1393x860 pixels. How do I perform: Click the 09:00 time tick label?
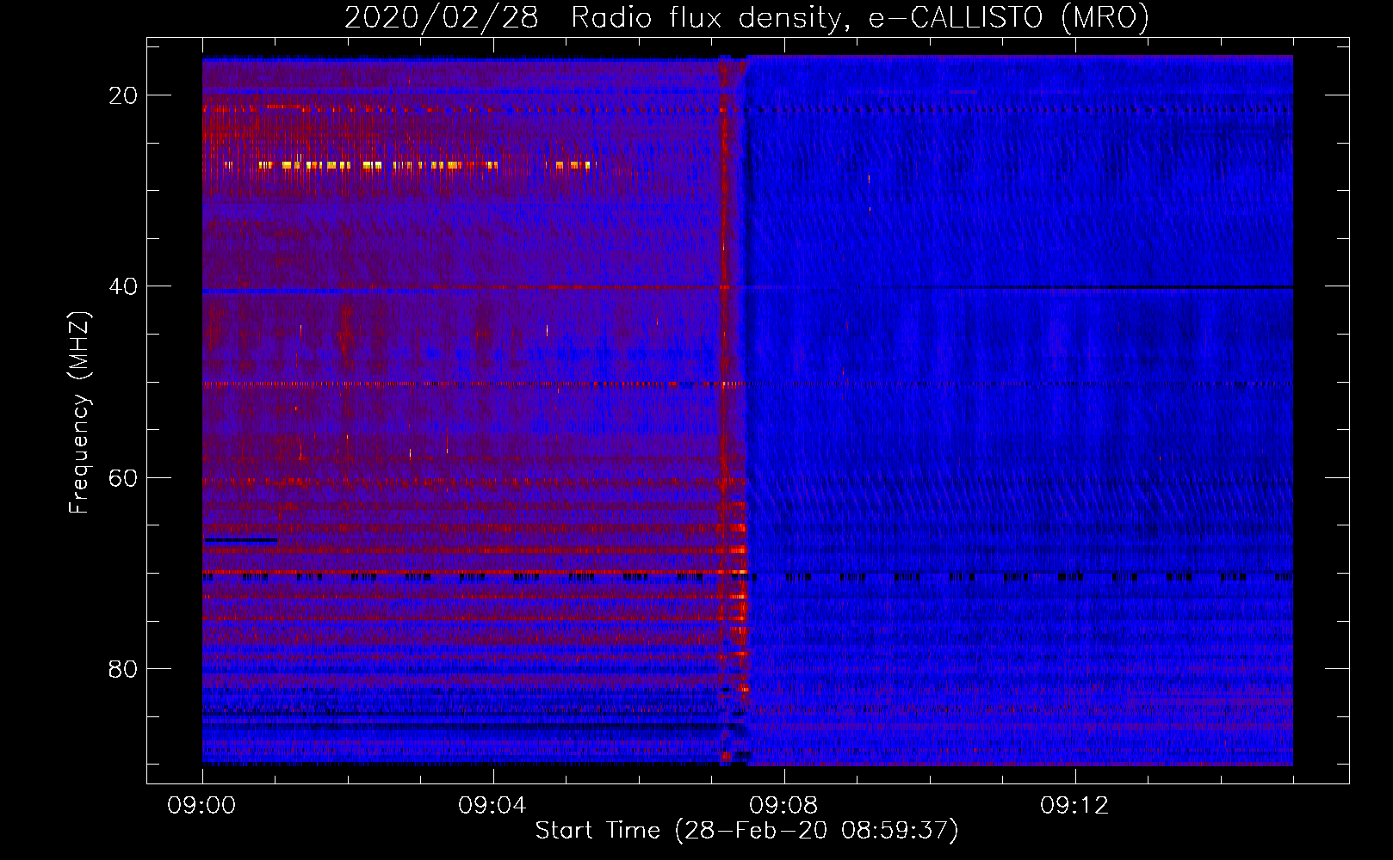(x=201, y=806)
